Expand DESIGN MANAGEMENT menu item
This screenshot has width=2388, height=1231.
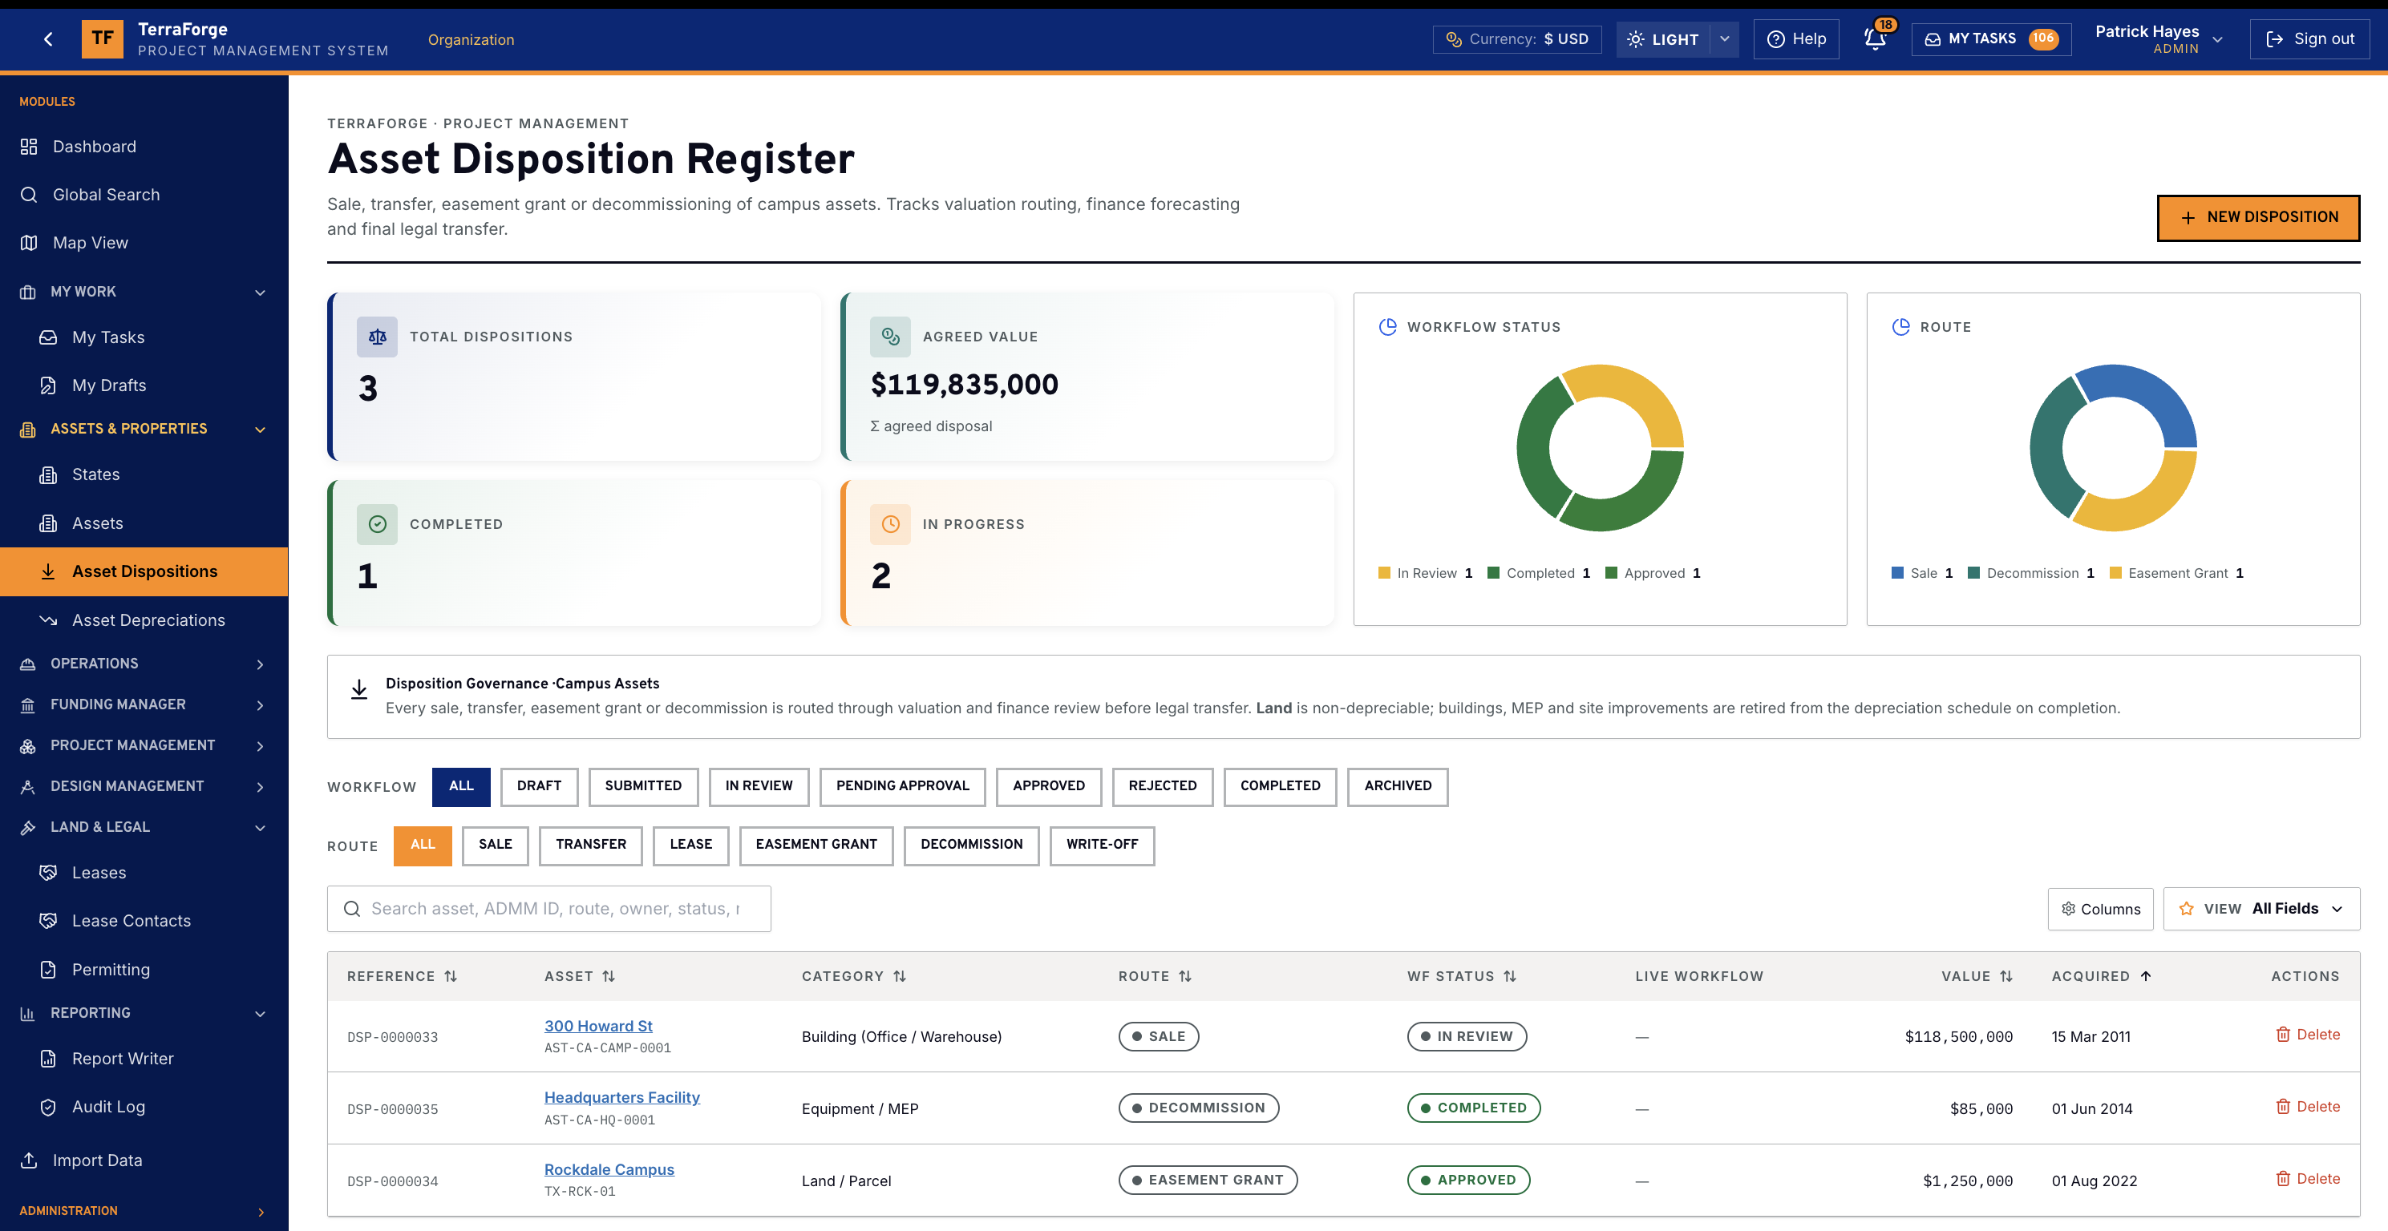click(x=144, y=785)
